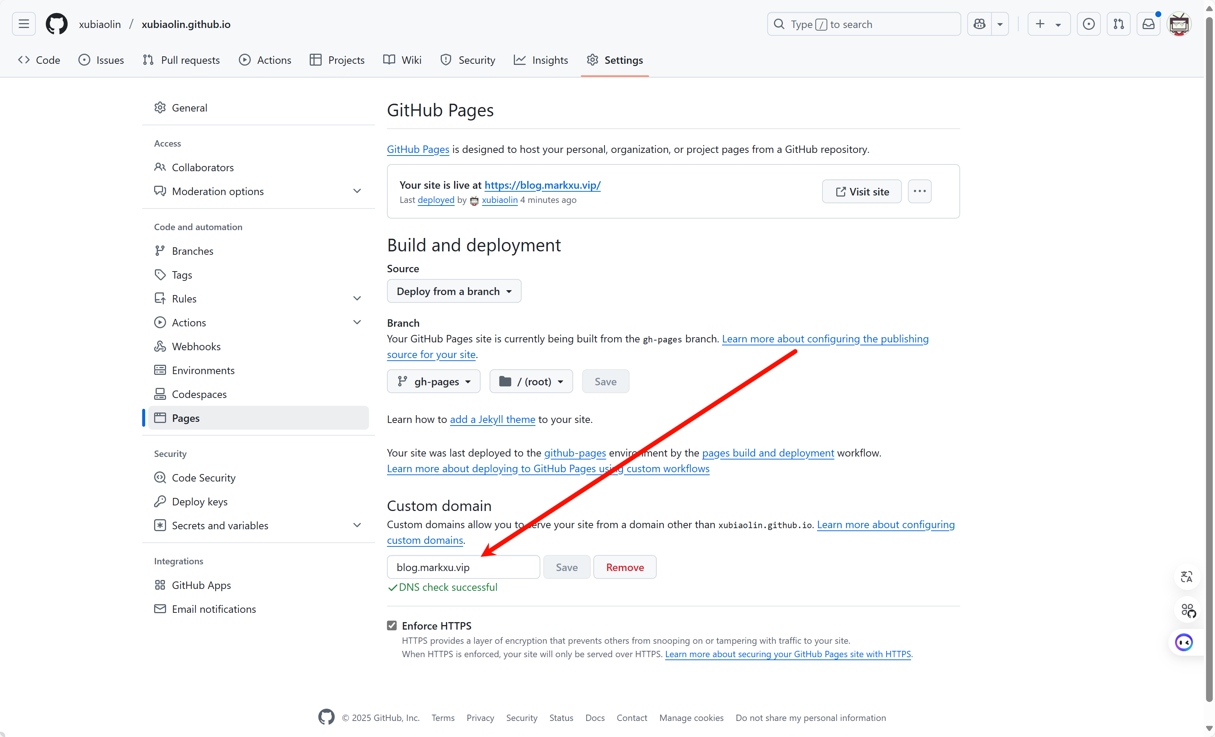This screenshot has width=1215, height=737.
Task: Click the Visit site button
Action: pos(862,191)
